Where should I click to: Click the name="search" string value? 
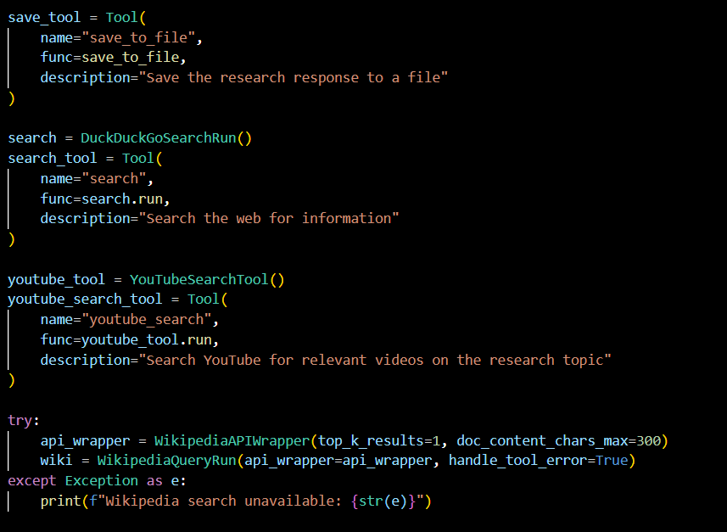[114, 178]
